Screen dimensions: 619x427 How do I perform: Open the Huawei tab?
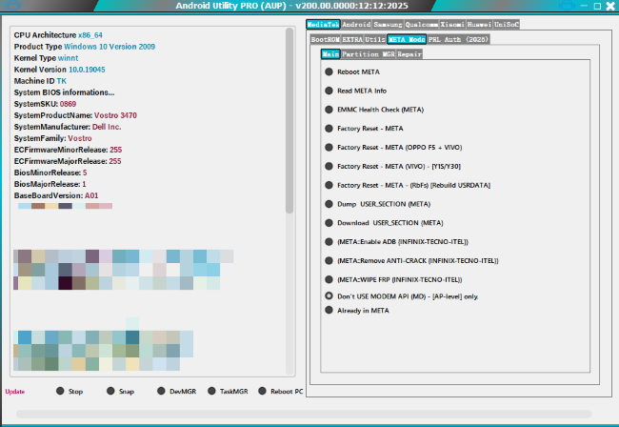479,25
